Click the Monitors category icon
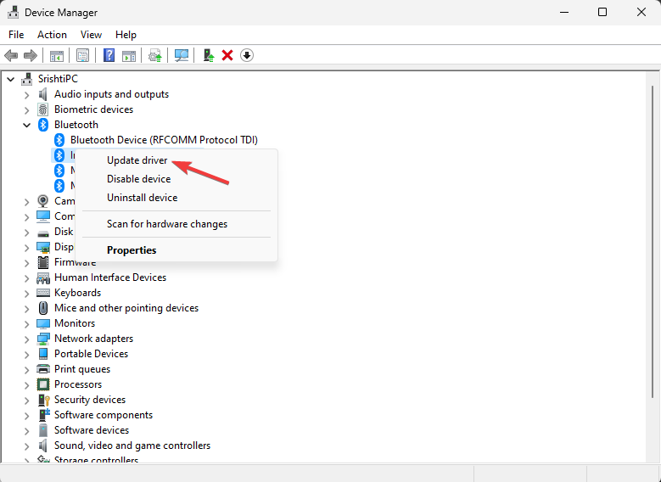Image resolution: width=661 pixels, height=482 pixels. (x=43, y=323)
